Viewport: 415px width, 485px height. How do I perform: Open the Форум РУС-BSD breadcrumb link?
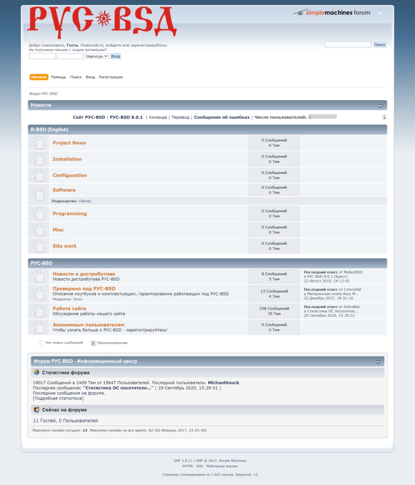click(44, 94)
